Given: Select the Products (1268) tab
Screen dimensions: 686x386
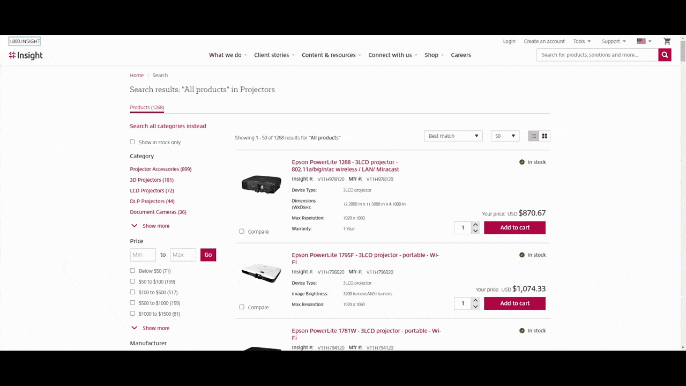Looking at the screenshot, I should point(147,107).
